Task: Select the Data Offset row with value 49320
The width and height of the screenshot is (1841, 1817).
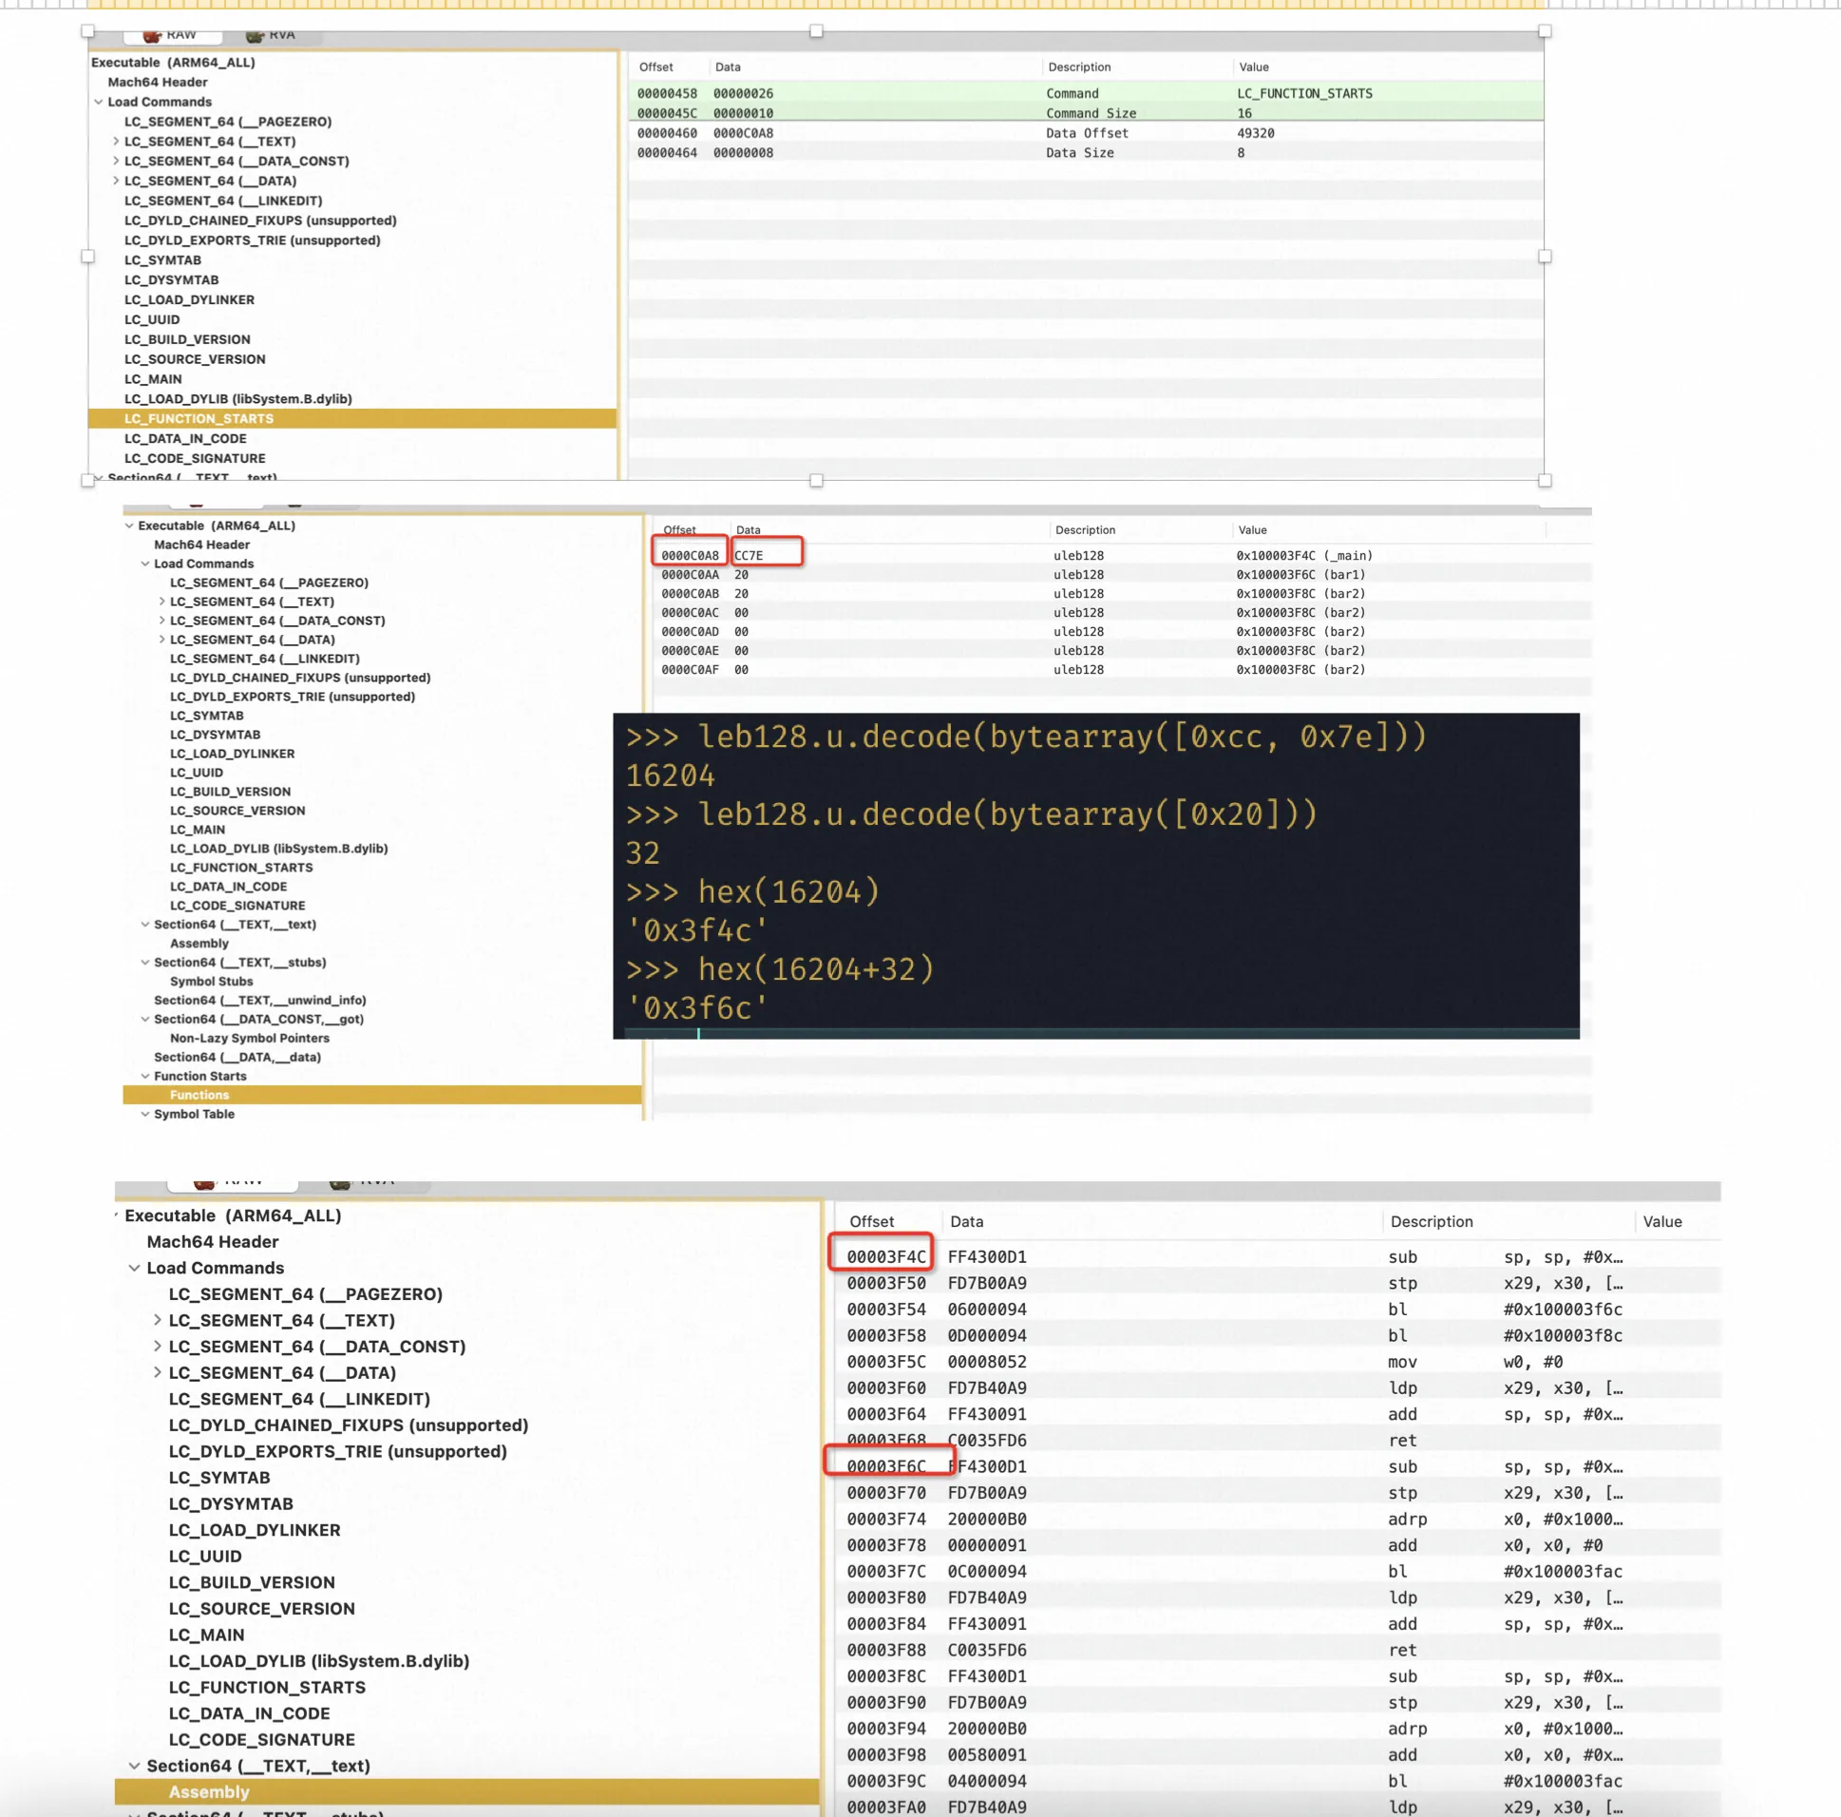Action: [x=1087, y=133]
